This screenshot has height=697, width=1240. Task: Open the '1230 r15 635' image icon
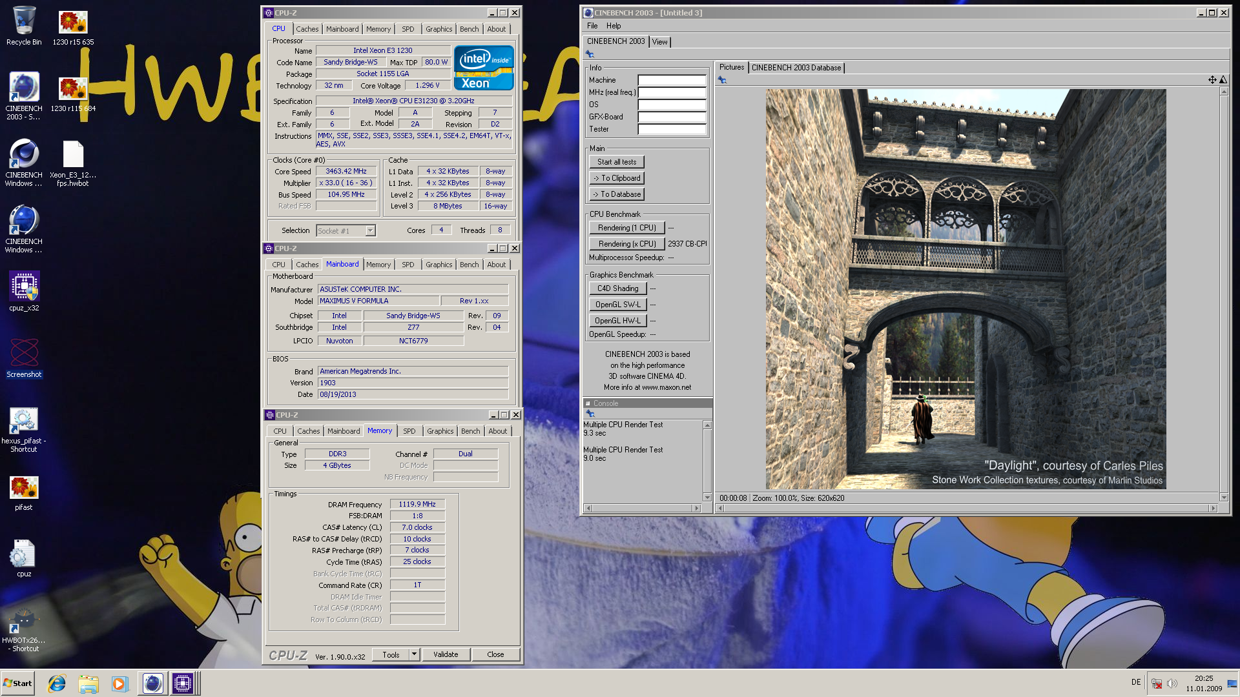coord(73,26)
